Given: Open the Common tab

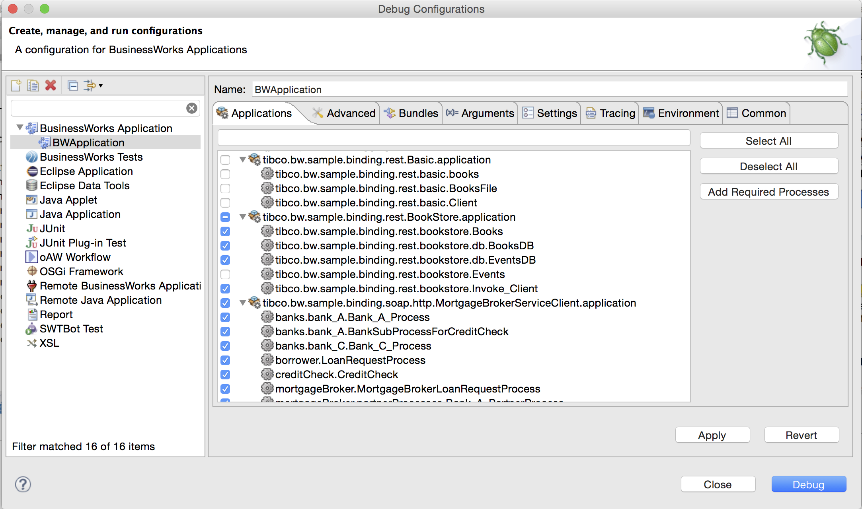Looking at the screenshot, I should point(757,113).
